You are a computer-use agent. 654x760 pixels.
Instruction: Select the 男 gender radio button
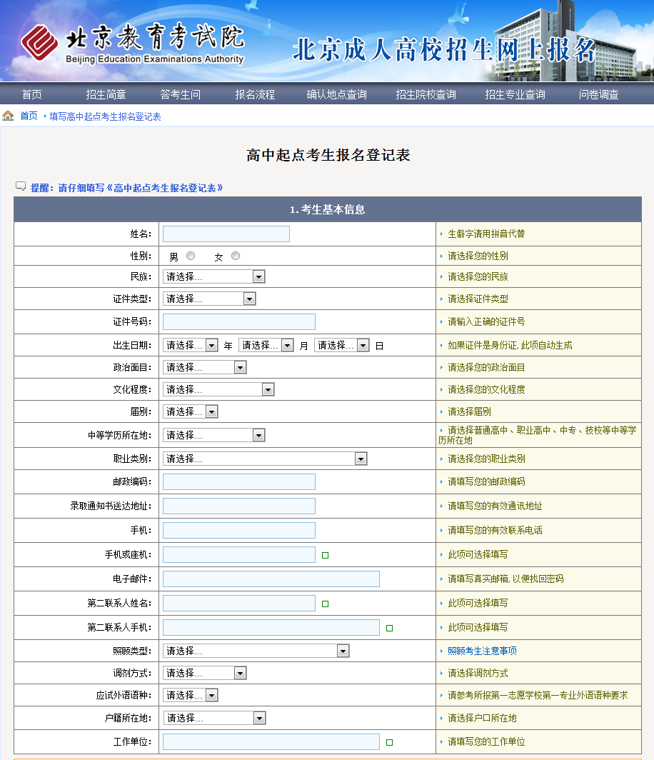point(191,256)
